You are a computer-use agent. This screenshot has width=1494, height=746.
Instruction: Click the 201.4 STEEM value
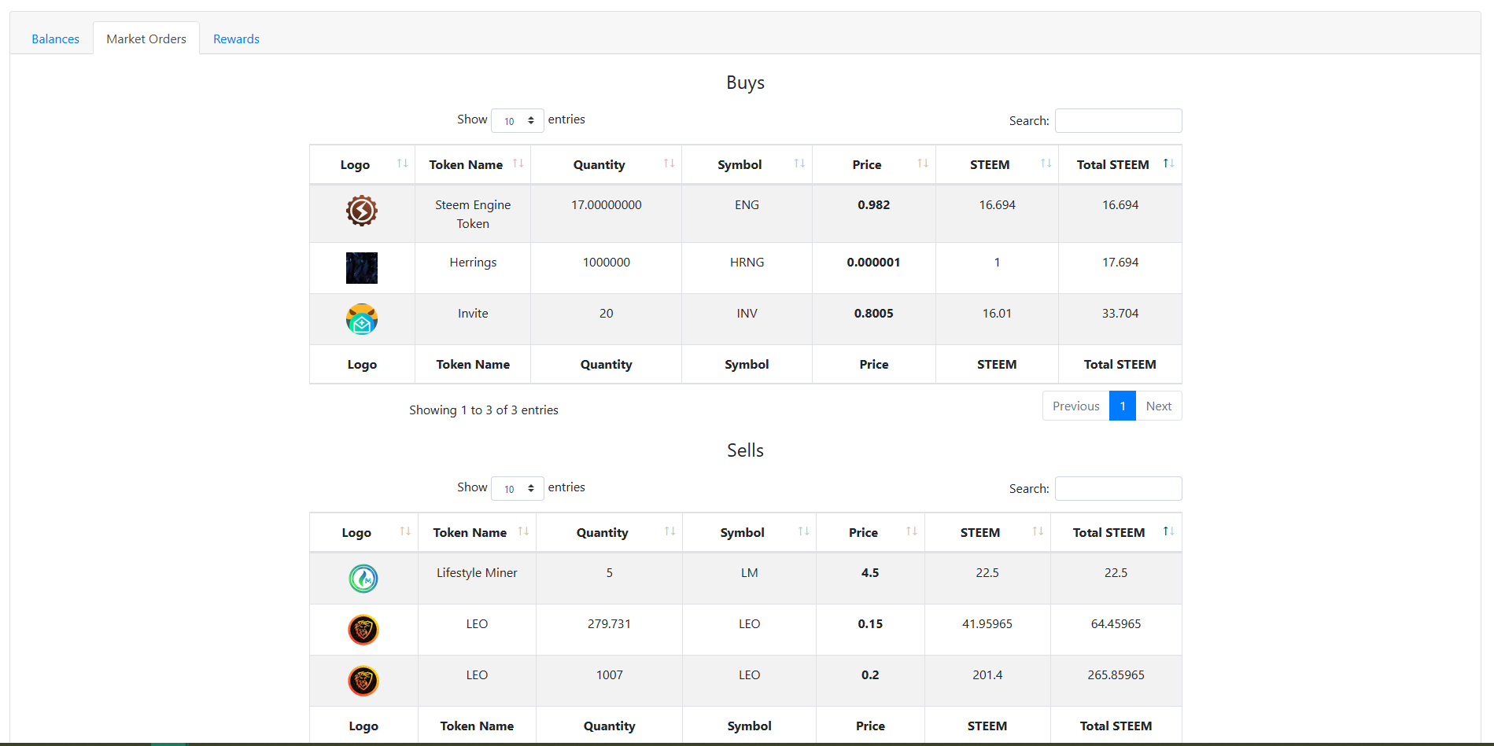[x=987, y=674]
